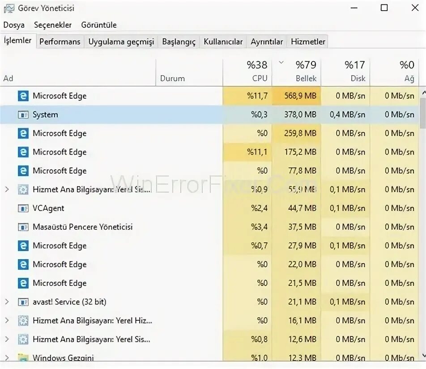Viewport: 426px width, 369px height.
Task: Click the %2,4 CPU cell
Action: pos(247,208)
